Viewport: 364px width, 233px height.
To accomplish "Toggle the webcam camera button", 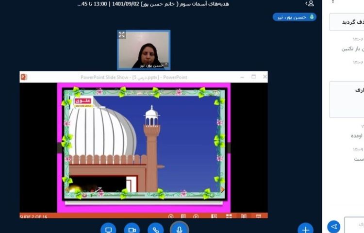I will tap(132, 229).
